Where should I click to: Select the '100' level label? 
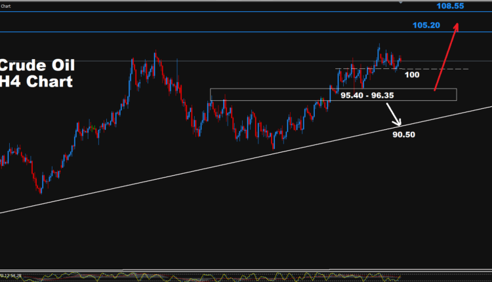pyautogui.click(x=412, y=75)
